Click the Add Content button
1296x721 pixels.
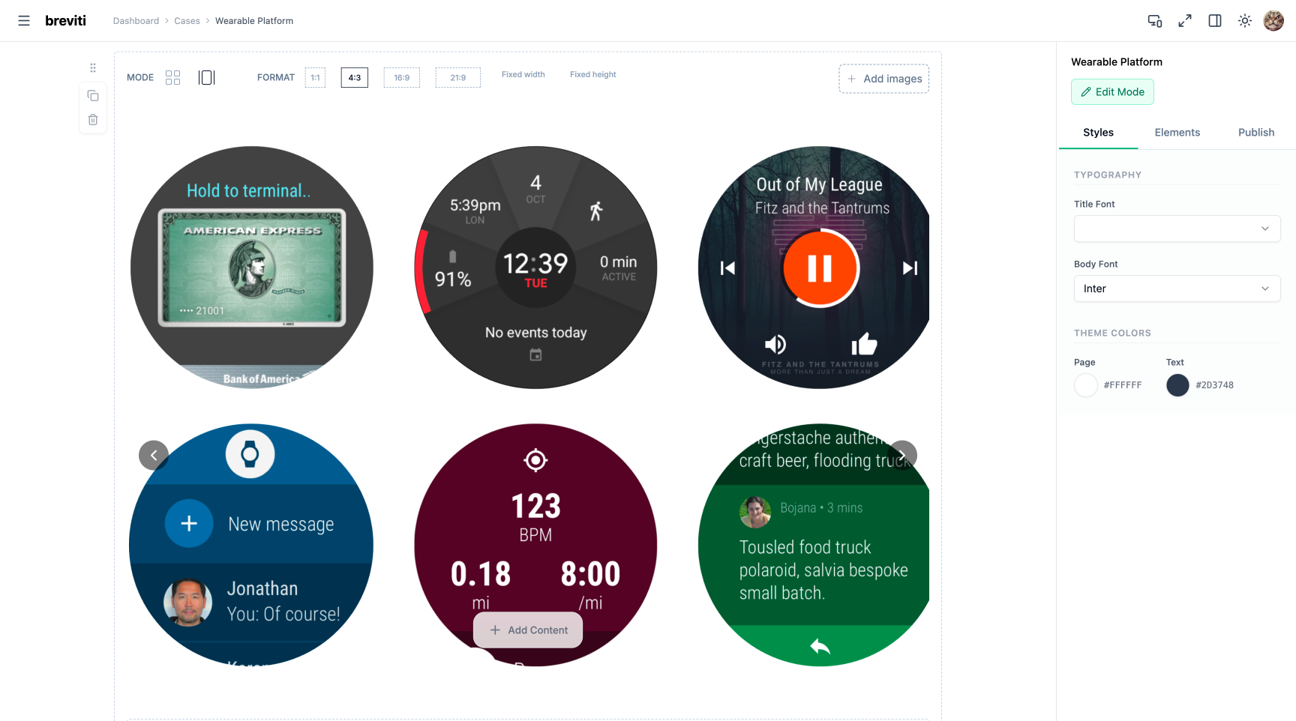(528, 630)
